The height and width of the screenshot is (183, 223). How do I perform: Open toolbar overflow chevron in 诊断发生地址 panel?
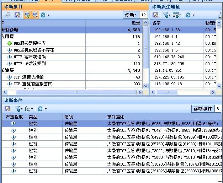tap(220, 15)
